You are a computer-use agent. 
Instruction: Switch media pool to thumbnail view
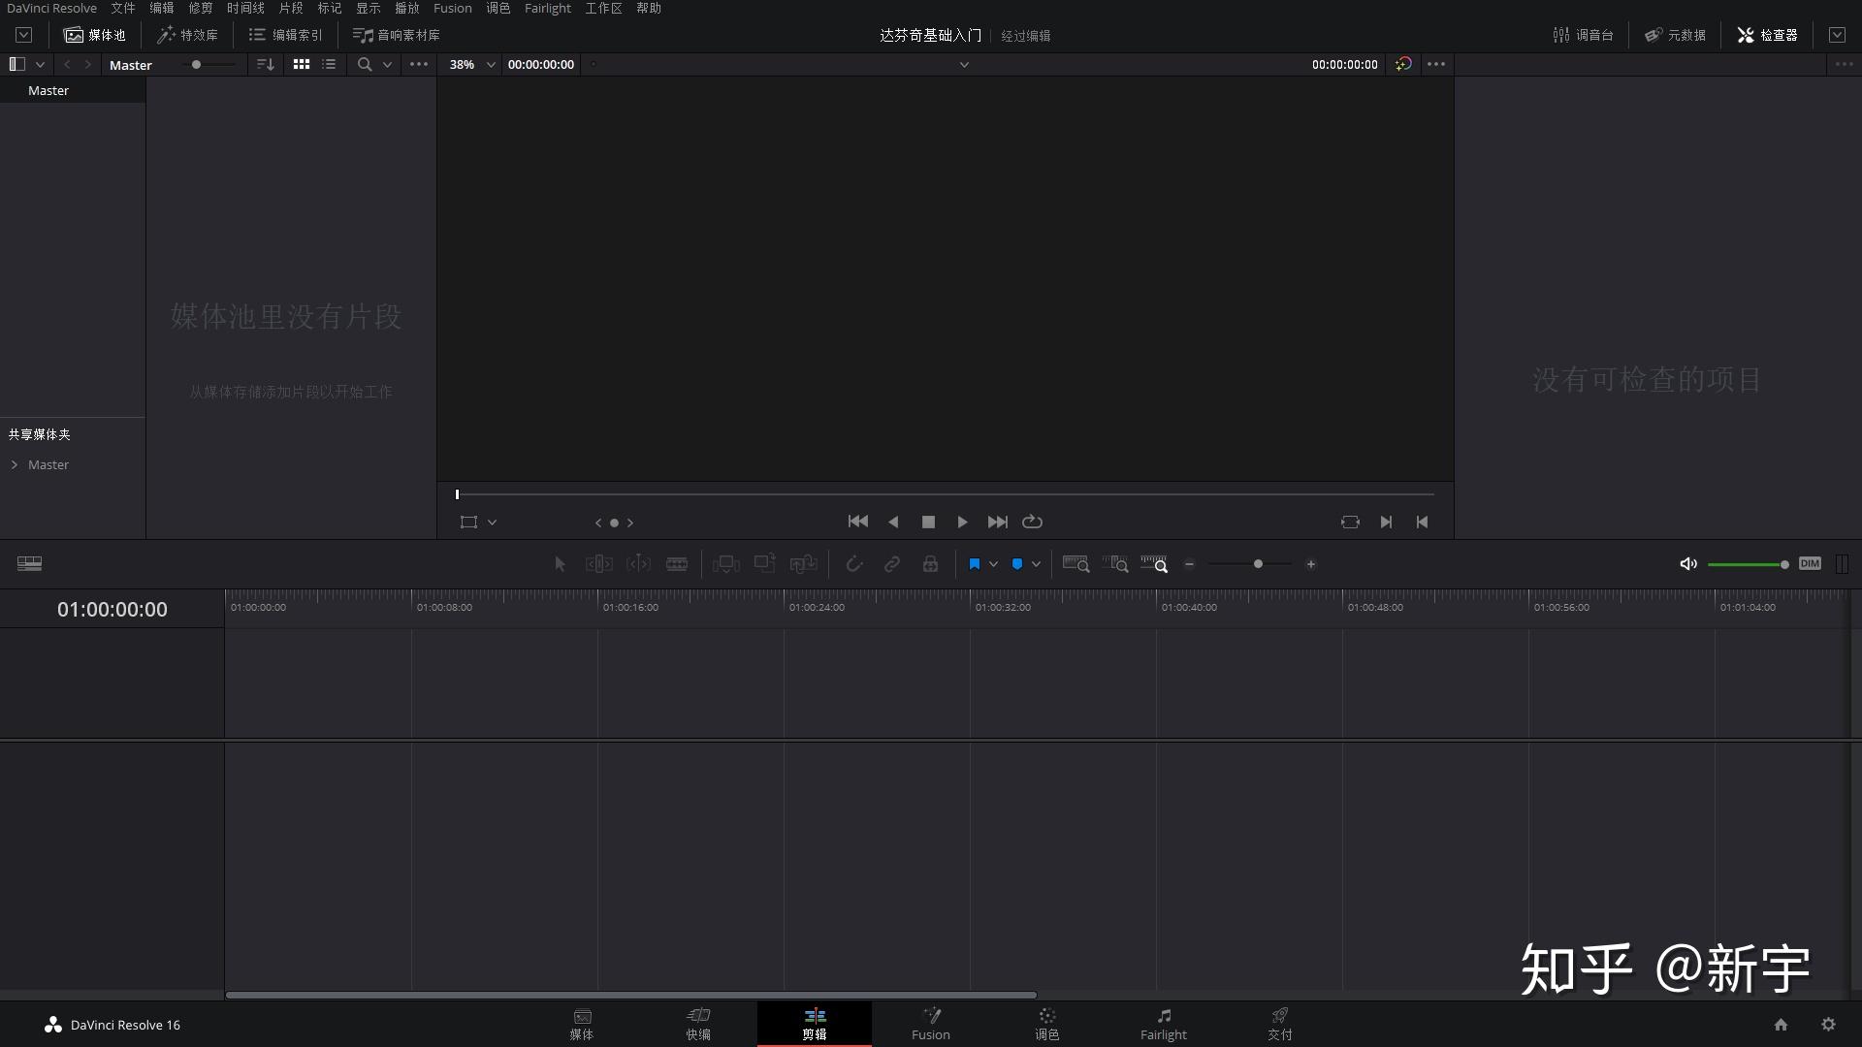[302, 64]
